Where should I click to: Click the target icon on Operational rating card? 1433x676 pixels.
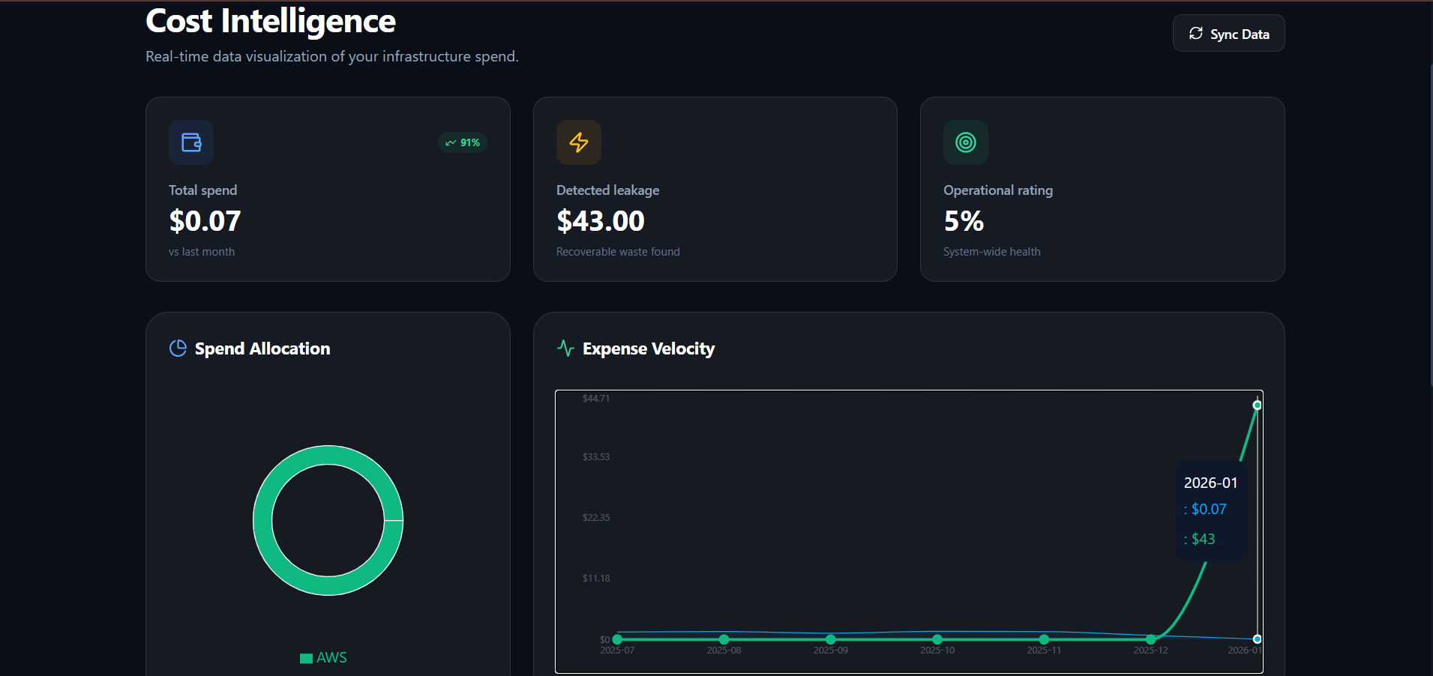click(x=965, y=142)
